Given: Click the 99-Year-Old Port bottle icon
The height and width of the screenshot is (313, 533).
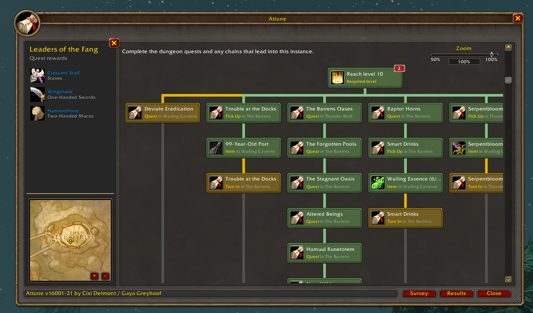Looking at the screenshot, I should pos(216,148).
